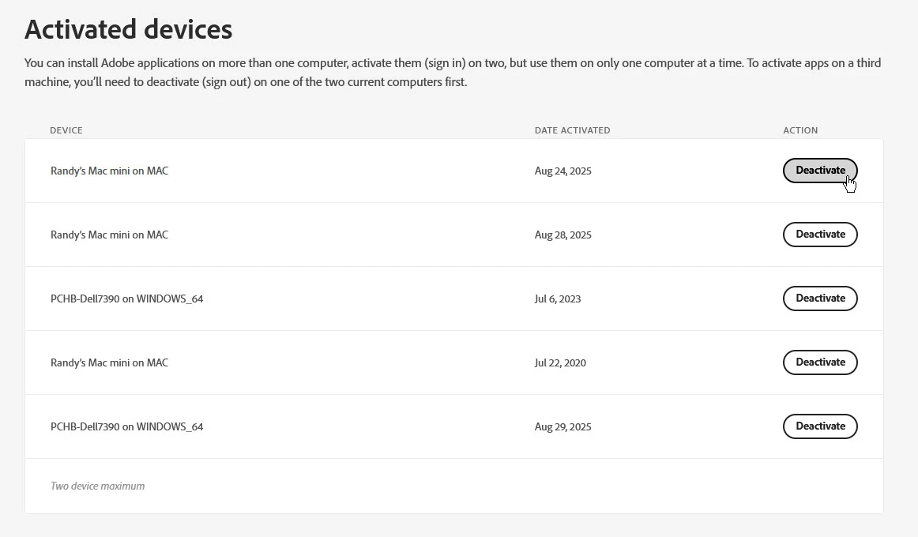The width and height of the screenshot is (918, 537).
Task: Click the device name in the Aug 28, 2025 row
Action: tap(109, 235)
